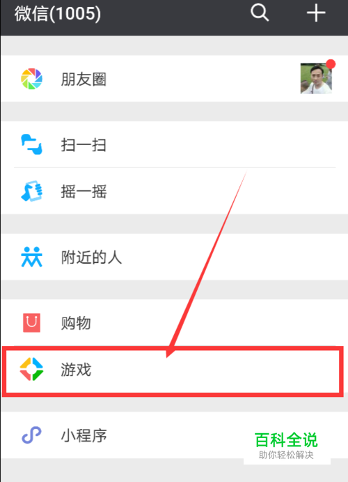
Task: Tap the search magnifier icon
Action: pos(260,13)
